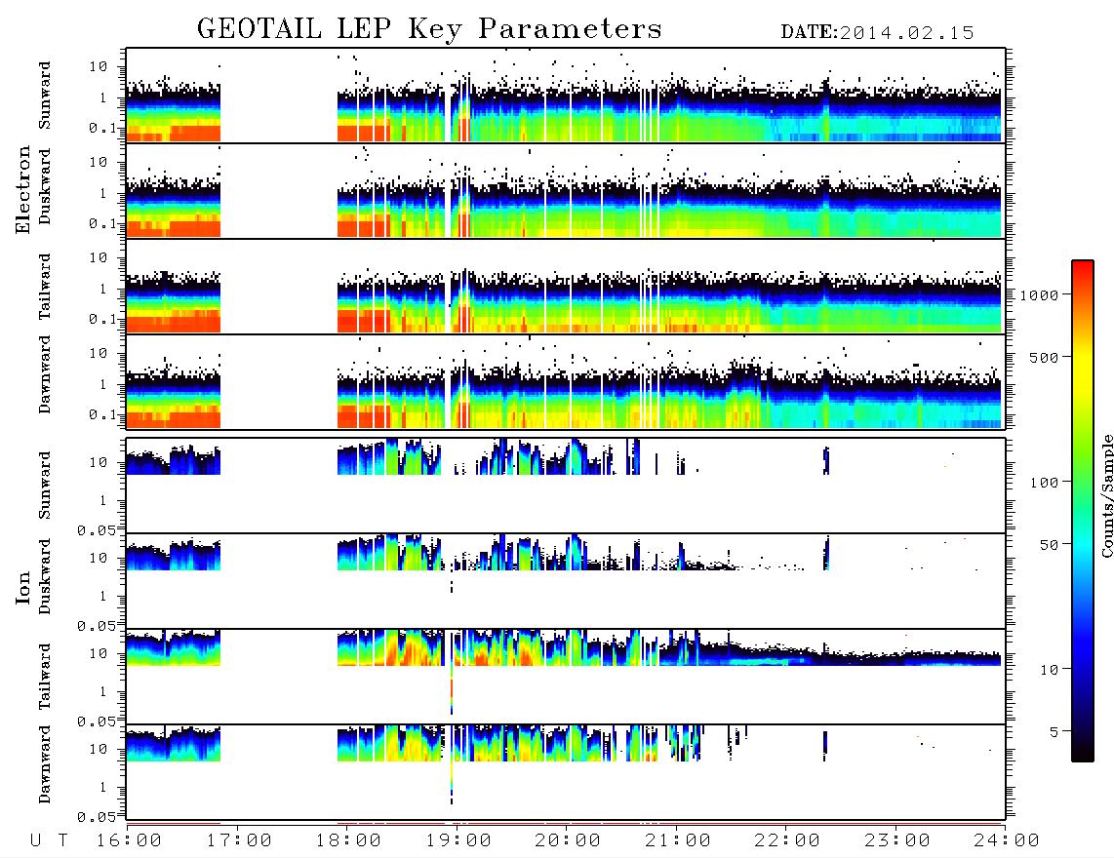Click the 0.05 tick of Ion Dawnward panel
The width and height of the screenshot is (1114, 858).
(x=97, y=817)
